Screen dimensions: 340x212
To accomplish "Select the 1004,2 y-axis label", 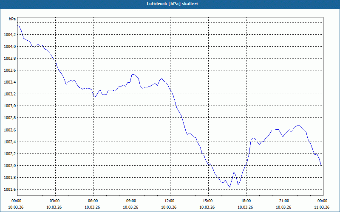I will 10,35.
